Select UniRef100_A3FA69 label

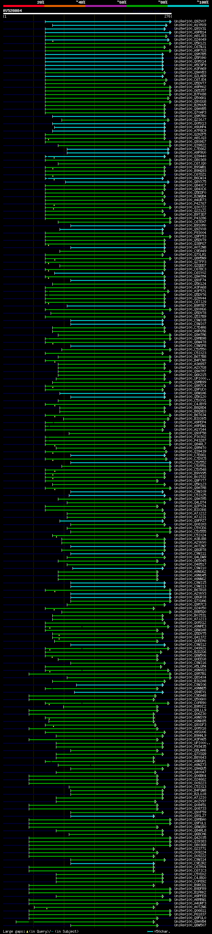(x=190, y=69)
